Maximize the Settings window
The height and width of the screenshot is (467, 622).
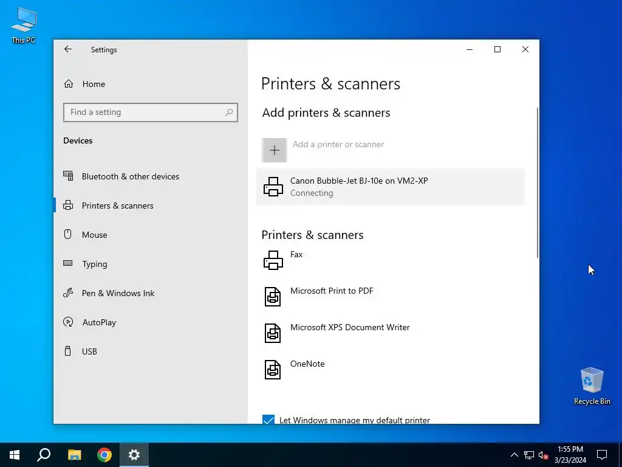click(x=497, y=49)
